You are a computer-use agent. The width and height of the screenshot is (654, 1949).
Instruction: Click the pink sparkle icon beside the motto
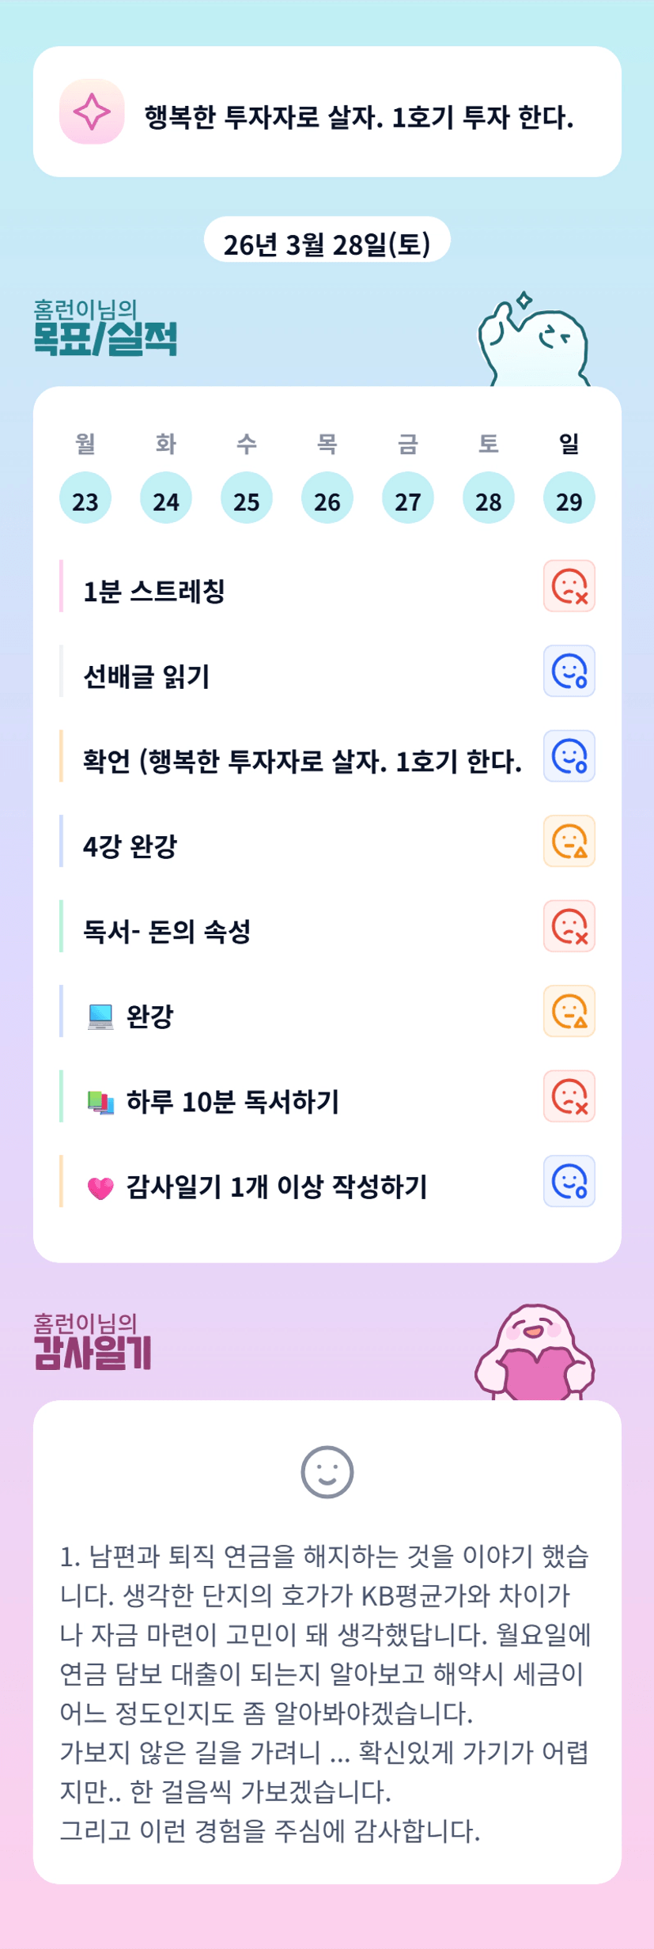[x=92, y=112]
